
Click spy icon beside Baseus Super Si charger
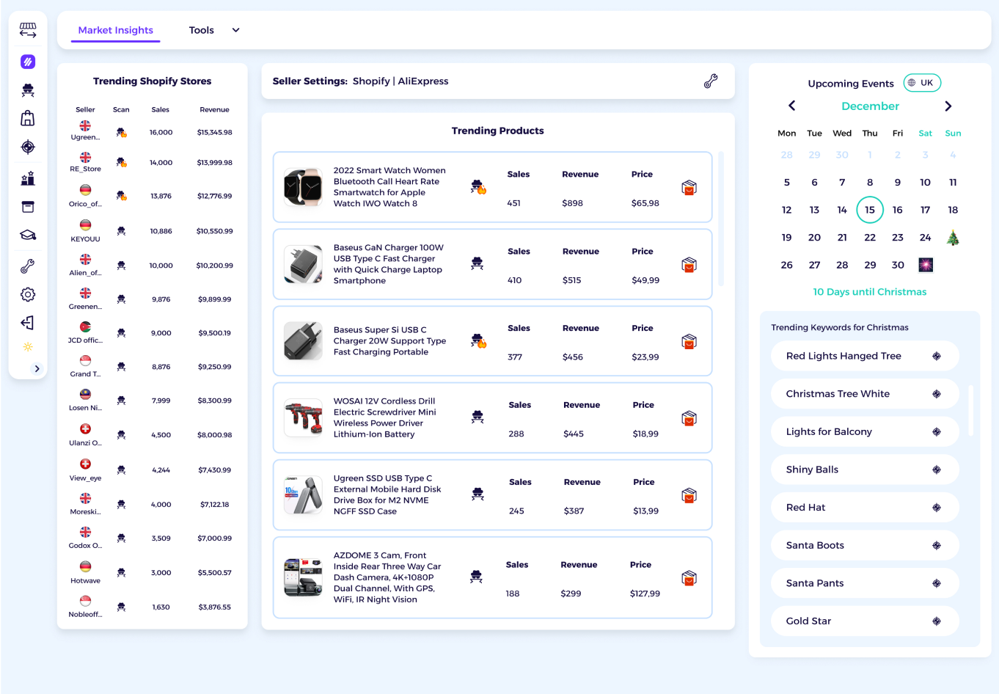tap(478, 340)
